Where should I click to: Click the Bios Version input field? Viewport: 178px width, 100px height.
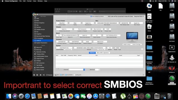[107, 23]
